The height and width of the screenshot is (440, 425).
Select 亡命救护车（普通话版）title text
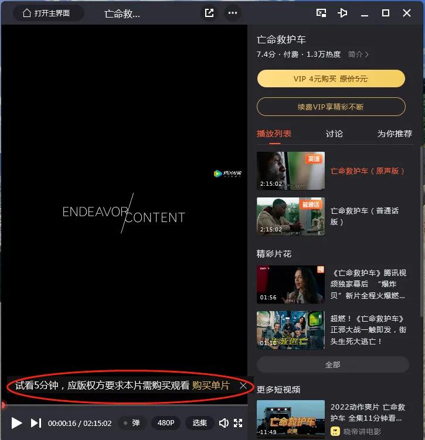tap(365, 216)
